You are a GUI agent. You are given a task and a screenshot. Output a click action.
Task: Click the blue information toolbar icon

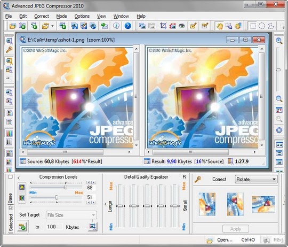(x=116, y=26)
